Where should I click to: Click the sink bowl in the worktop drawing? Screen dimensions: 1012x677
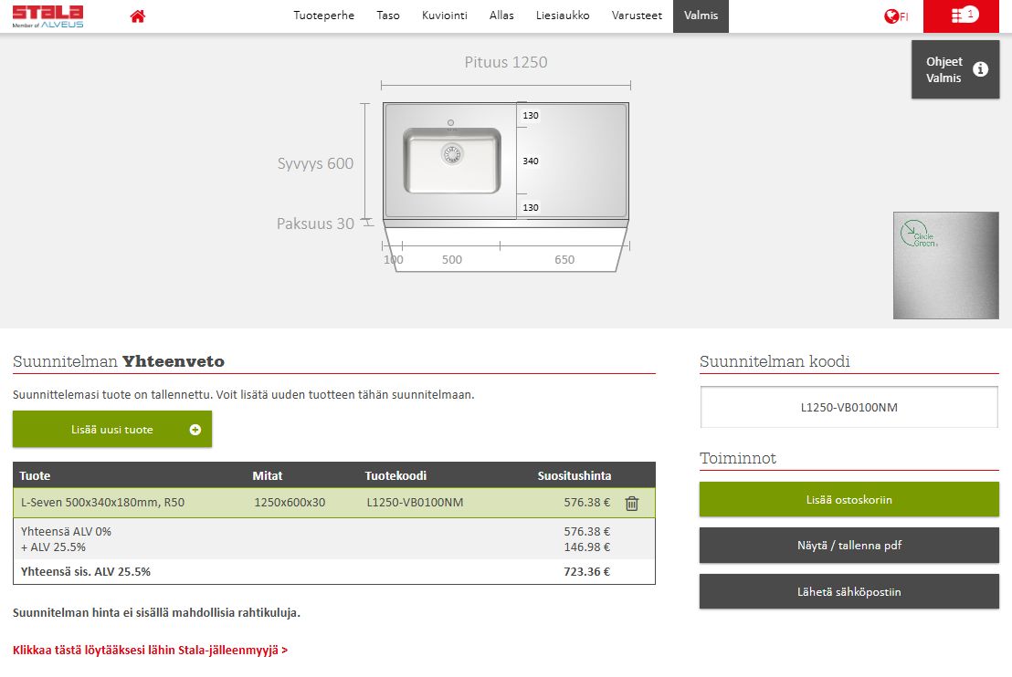pyautogui.click(x=452, y=161)
